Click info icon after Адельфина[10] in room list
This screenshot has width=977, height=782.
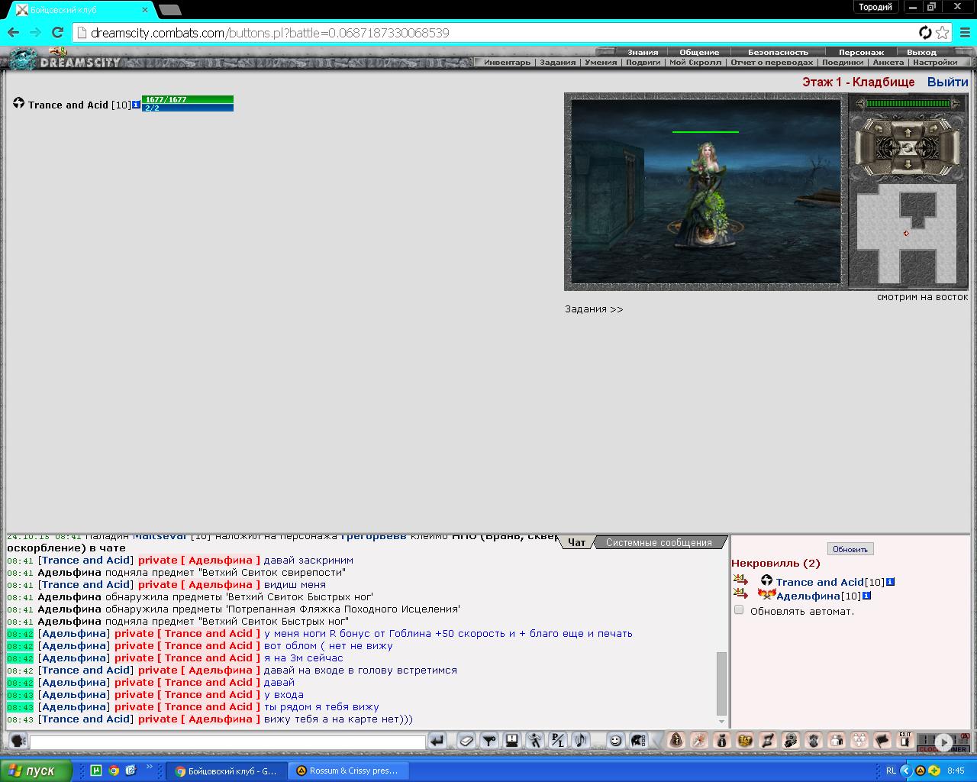[866, 596]
